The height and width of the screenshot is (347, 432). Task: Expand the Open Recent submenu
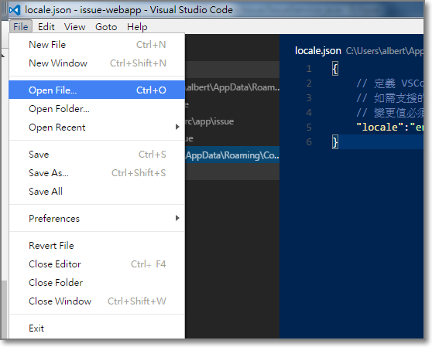coord(97,127)
